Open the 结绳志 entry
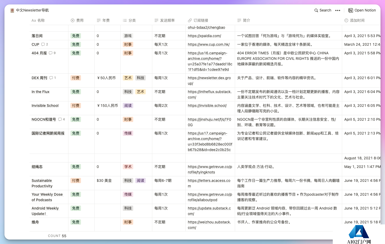 (x=37, y=167)
